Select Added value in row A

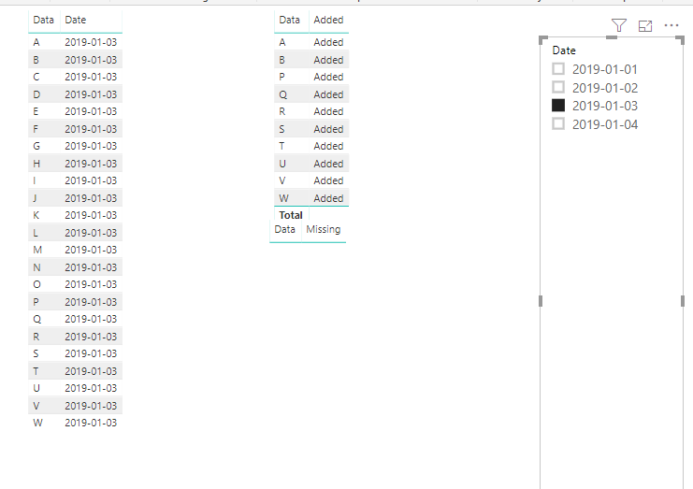click(328, 42)
